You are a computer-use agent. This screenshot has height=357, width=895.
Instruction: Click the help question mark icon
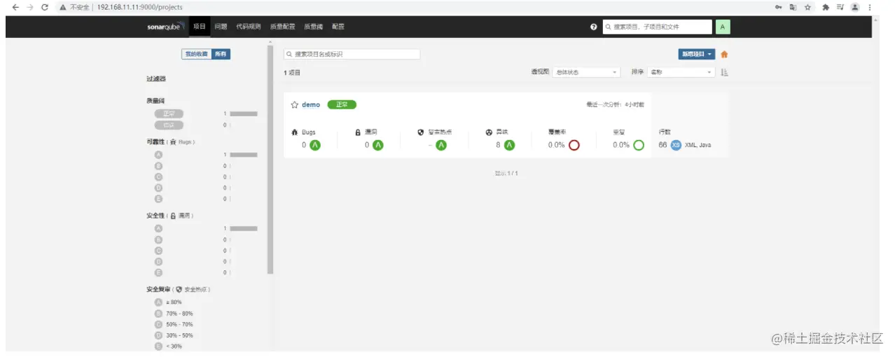coord(594,27)
